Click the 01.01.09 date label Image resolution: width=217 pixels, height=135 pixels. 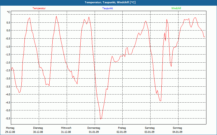tap(94, 132)
